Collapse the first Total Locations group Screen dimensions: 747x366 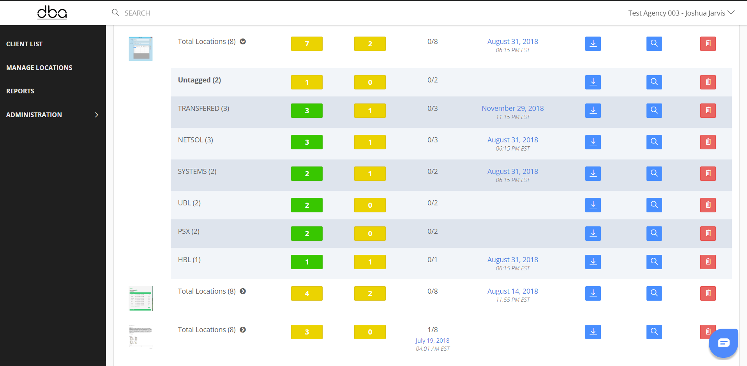pos(243,42)
